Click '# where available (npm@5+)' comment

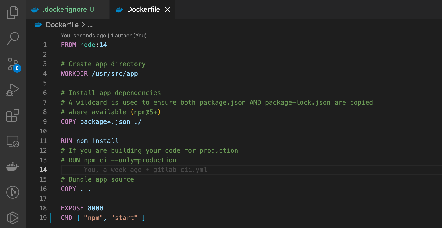point(111,112)
